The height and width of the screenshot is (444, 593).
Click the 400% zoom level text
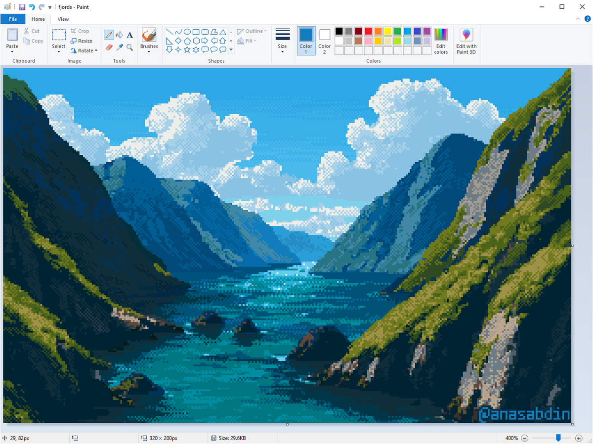coord(511,438)
